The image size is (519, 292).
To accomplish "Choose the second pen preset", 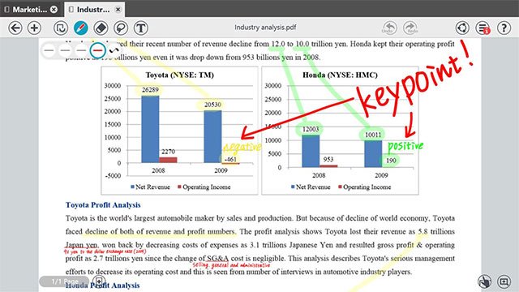I will coord(65,50).
